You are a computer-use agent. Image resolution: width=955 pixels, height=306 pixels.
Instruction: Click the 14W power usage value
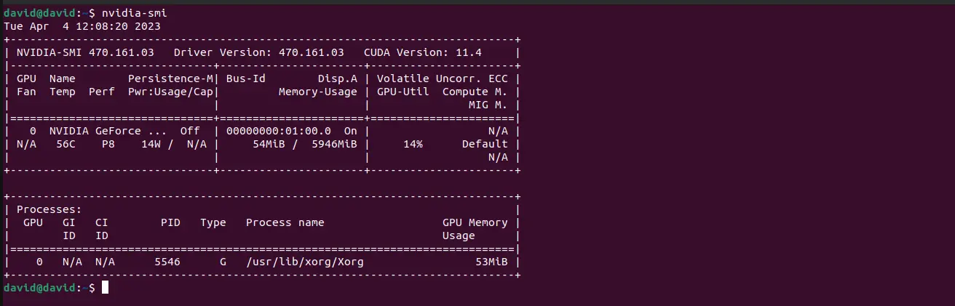[x=151, y=144]
